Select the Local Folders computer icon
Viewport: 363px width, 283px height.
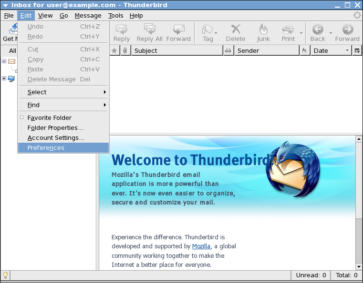[x=11, y=78]
